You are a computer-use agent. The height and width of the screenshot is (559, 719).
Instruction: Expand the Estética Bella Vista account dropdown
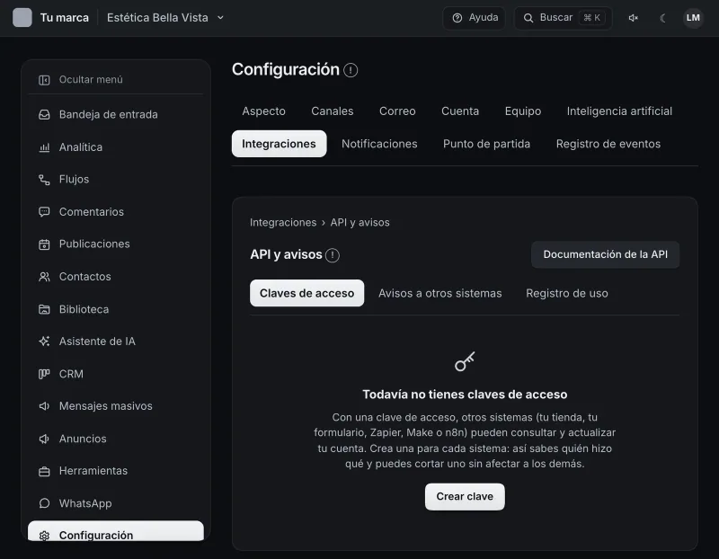(165, 18)
